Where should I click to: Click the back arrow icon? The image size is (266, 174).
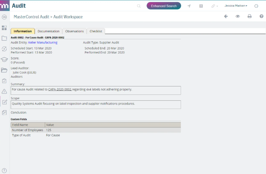[226, 16]
